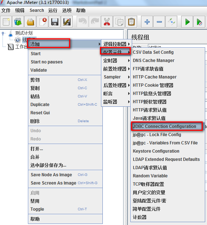The width and height of the screenshot is (207, 225).
Task: Click the Close test plan icon
Action: [43, 22]
